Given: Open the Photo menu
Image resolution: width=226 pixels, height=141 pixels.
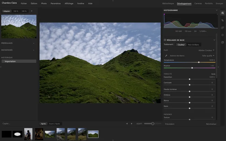Looking at the screenshot, I should (44, 3).
